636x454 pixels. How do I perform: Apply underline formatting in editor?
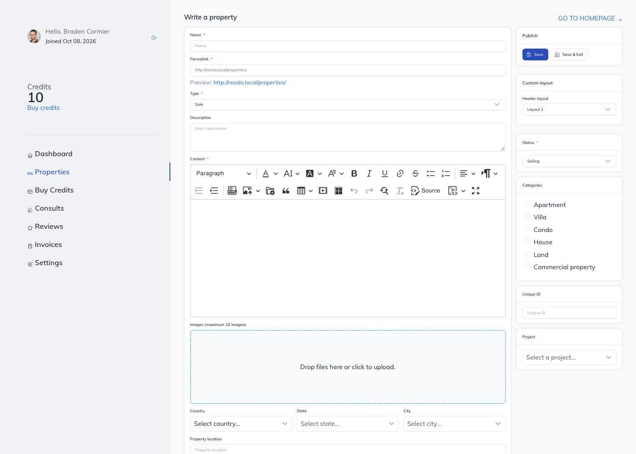(385, 173)
